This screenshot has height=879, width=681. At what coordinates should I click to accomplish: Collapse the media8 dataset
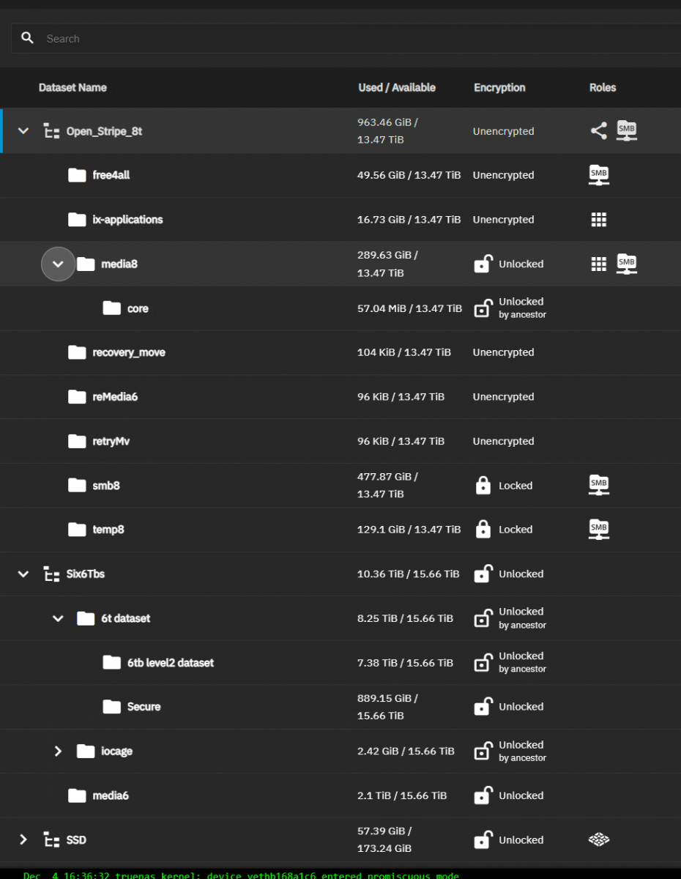59,264
